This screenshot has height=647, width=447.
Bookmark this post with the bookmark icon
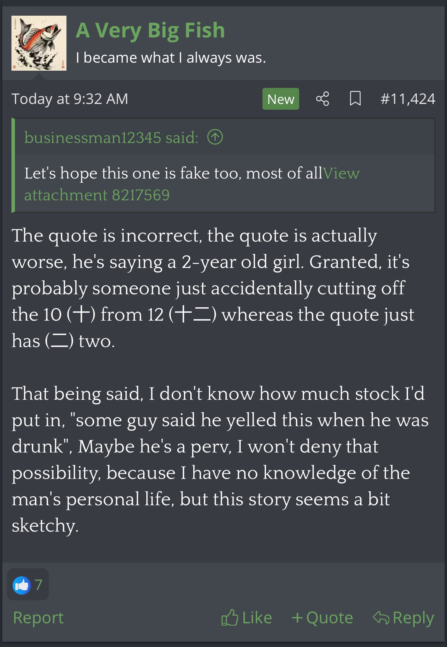355,99
